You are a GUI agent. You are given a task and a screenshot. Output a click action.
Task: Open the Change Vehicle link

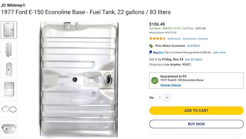(171, 85)
